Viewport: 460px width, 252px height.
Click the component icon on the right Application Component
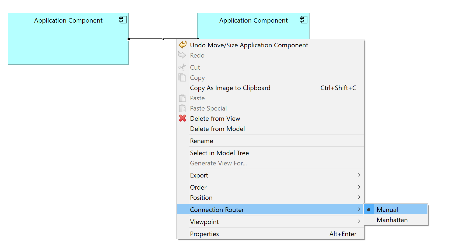[304, 20]
